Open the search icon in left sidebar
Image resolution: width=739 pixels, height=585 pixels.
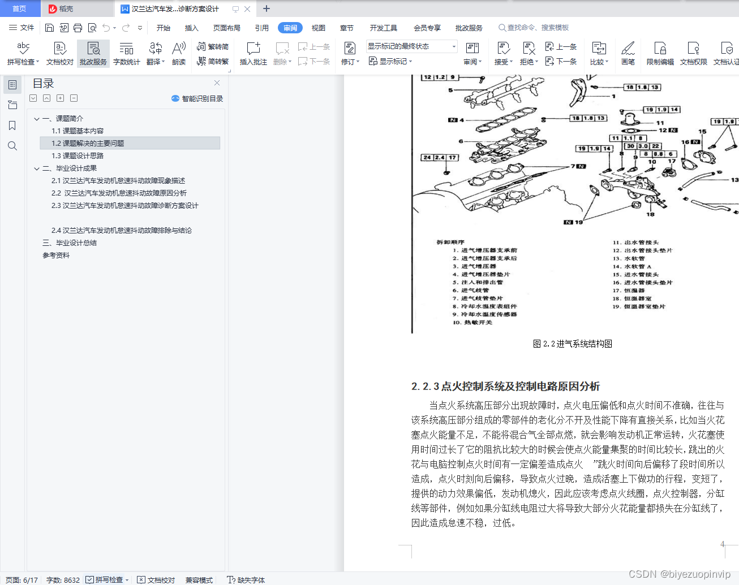(x=12, y=146)
